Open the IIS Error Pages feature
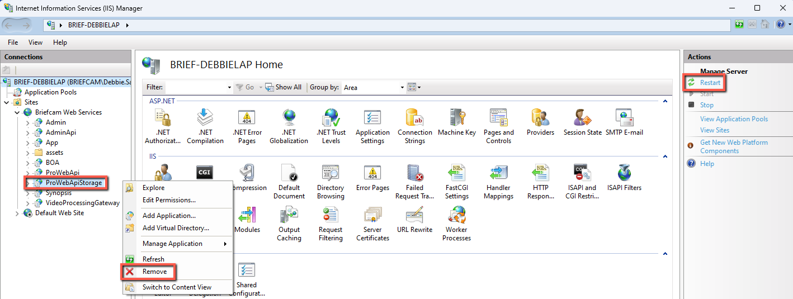 (372, 178)
